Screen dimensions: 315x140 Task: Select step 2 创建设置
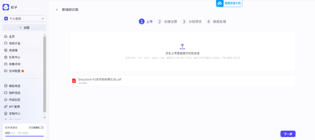[x=167, y=22]
